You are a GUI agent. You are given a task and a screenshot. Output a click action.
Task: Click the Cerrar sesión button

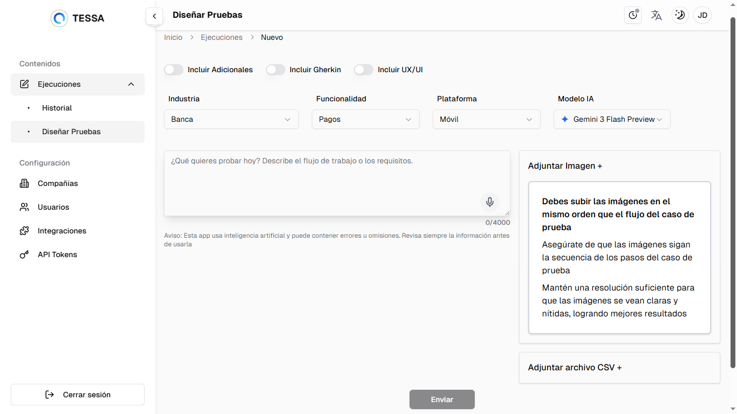[78, 395]
